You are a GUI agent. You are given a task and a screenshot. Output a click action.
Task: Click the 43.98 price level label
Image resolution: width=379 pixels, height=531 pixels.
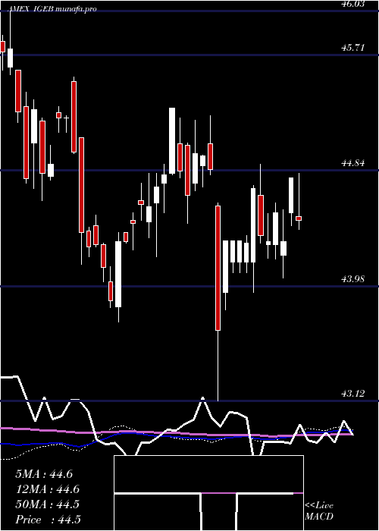tap(353, 279)
